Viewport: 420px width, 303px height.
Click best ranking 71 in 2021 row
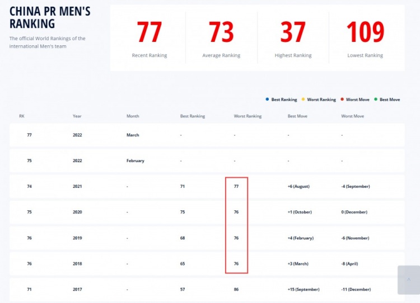tap(183, 186)
